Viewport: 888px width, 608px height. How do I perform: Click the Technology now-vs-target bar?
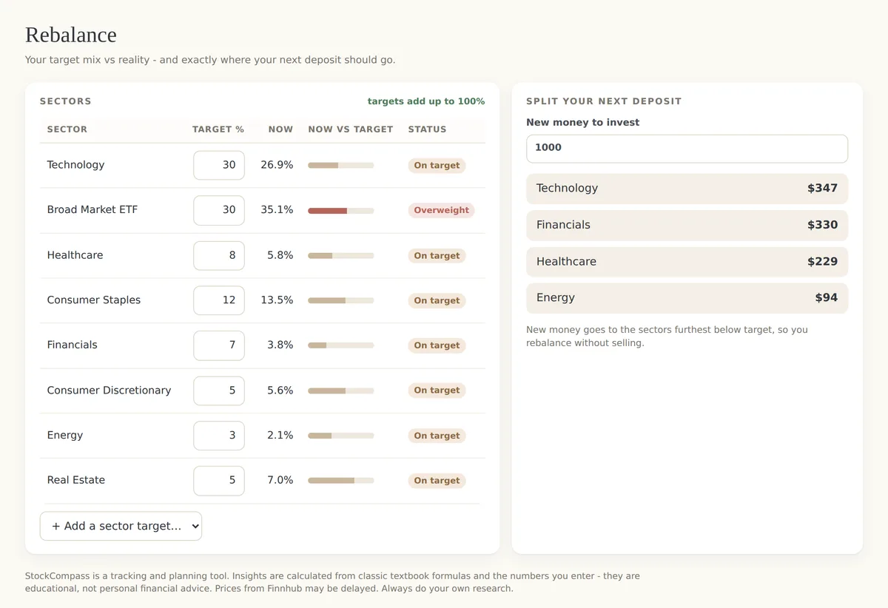[341, 165]
